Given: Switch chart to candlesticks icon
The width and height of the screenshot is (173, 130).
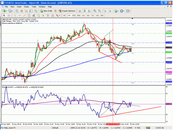Looking at the screenshot, I should [85, 11].
